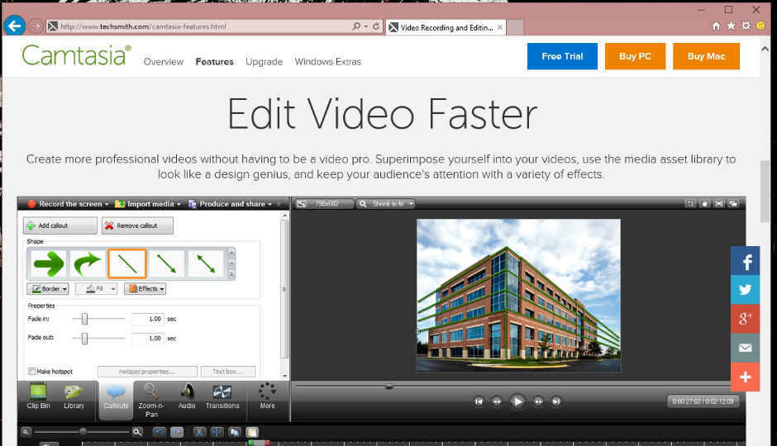The height and width of the screenshot is (446, 777).
Task: Open the Features page tab
Action: 215,62
